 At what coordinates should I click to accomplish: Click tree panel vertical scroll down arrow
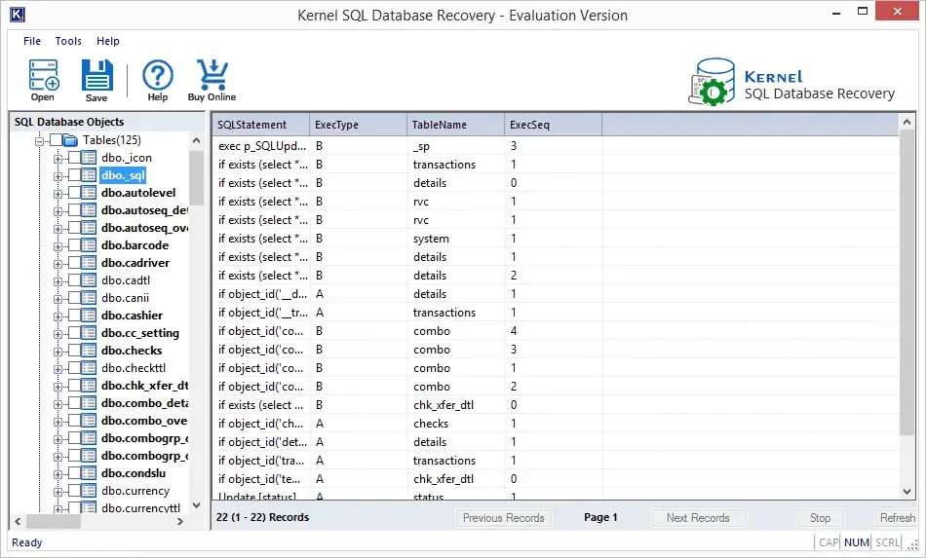(197, 505)
